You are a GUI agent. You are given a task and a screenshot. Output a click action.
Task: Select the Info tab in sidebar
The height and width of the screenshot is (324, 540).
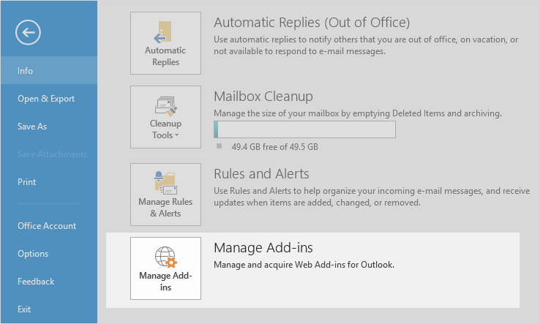coord(26,71)
